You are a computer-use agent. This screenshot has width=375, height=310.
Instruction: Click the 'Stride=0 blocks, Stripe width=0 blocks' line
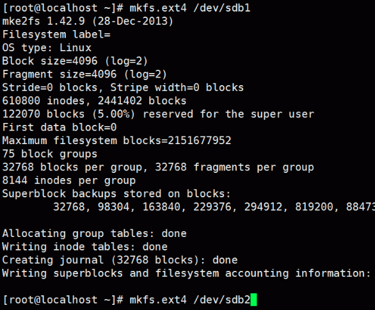click(123, 88)
